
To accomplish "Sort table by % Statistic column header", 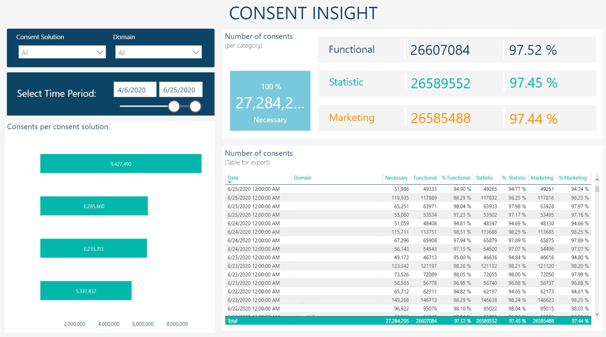I will pyautogui.click(x=514, y=178).
